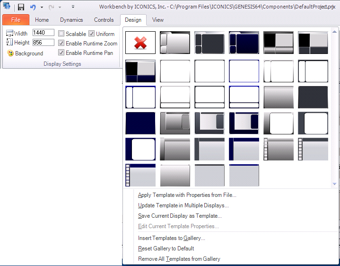The image size is (340, 266).
Task: Enable the Scalable checkbox
Action: coord(61,34)
